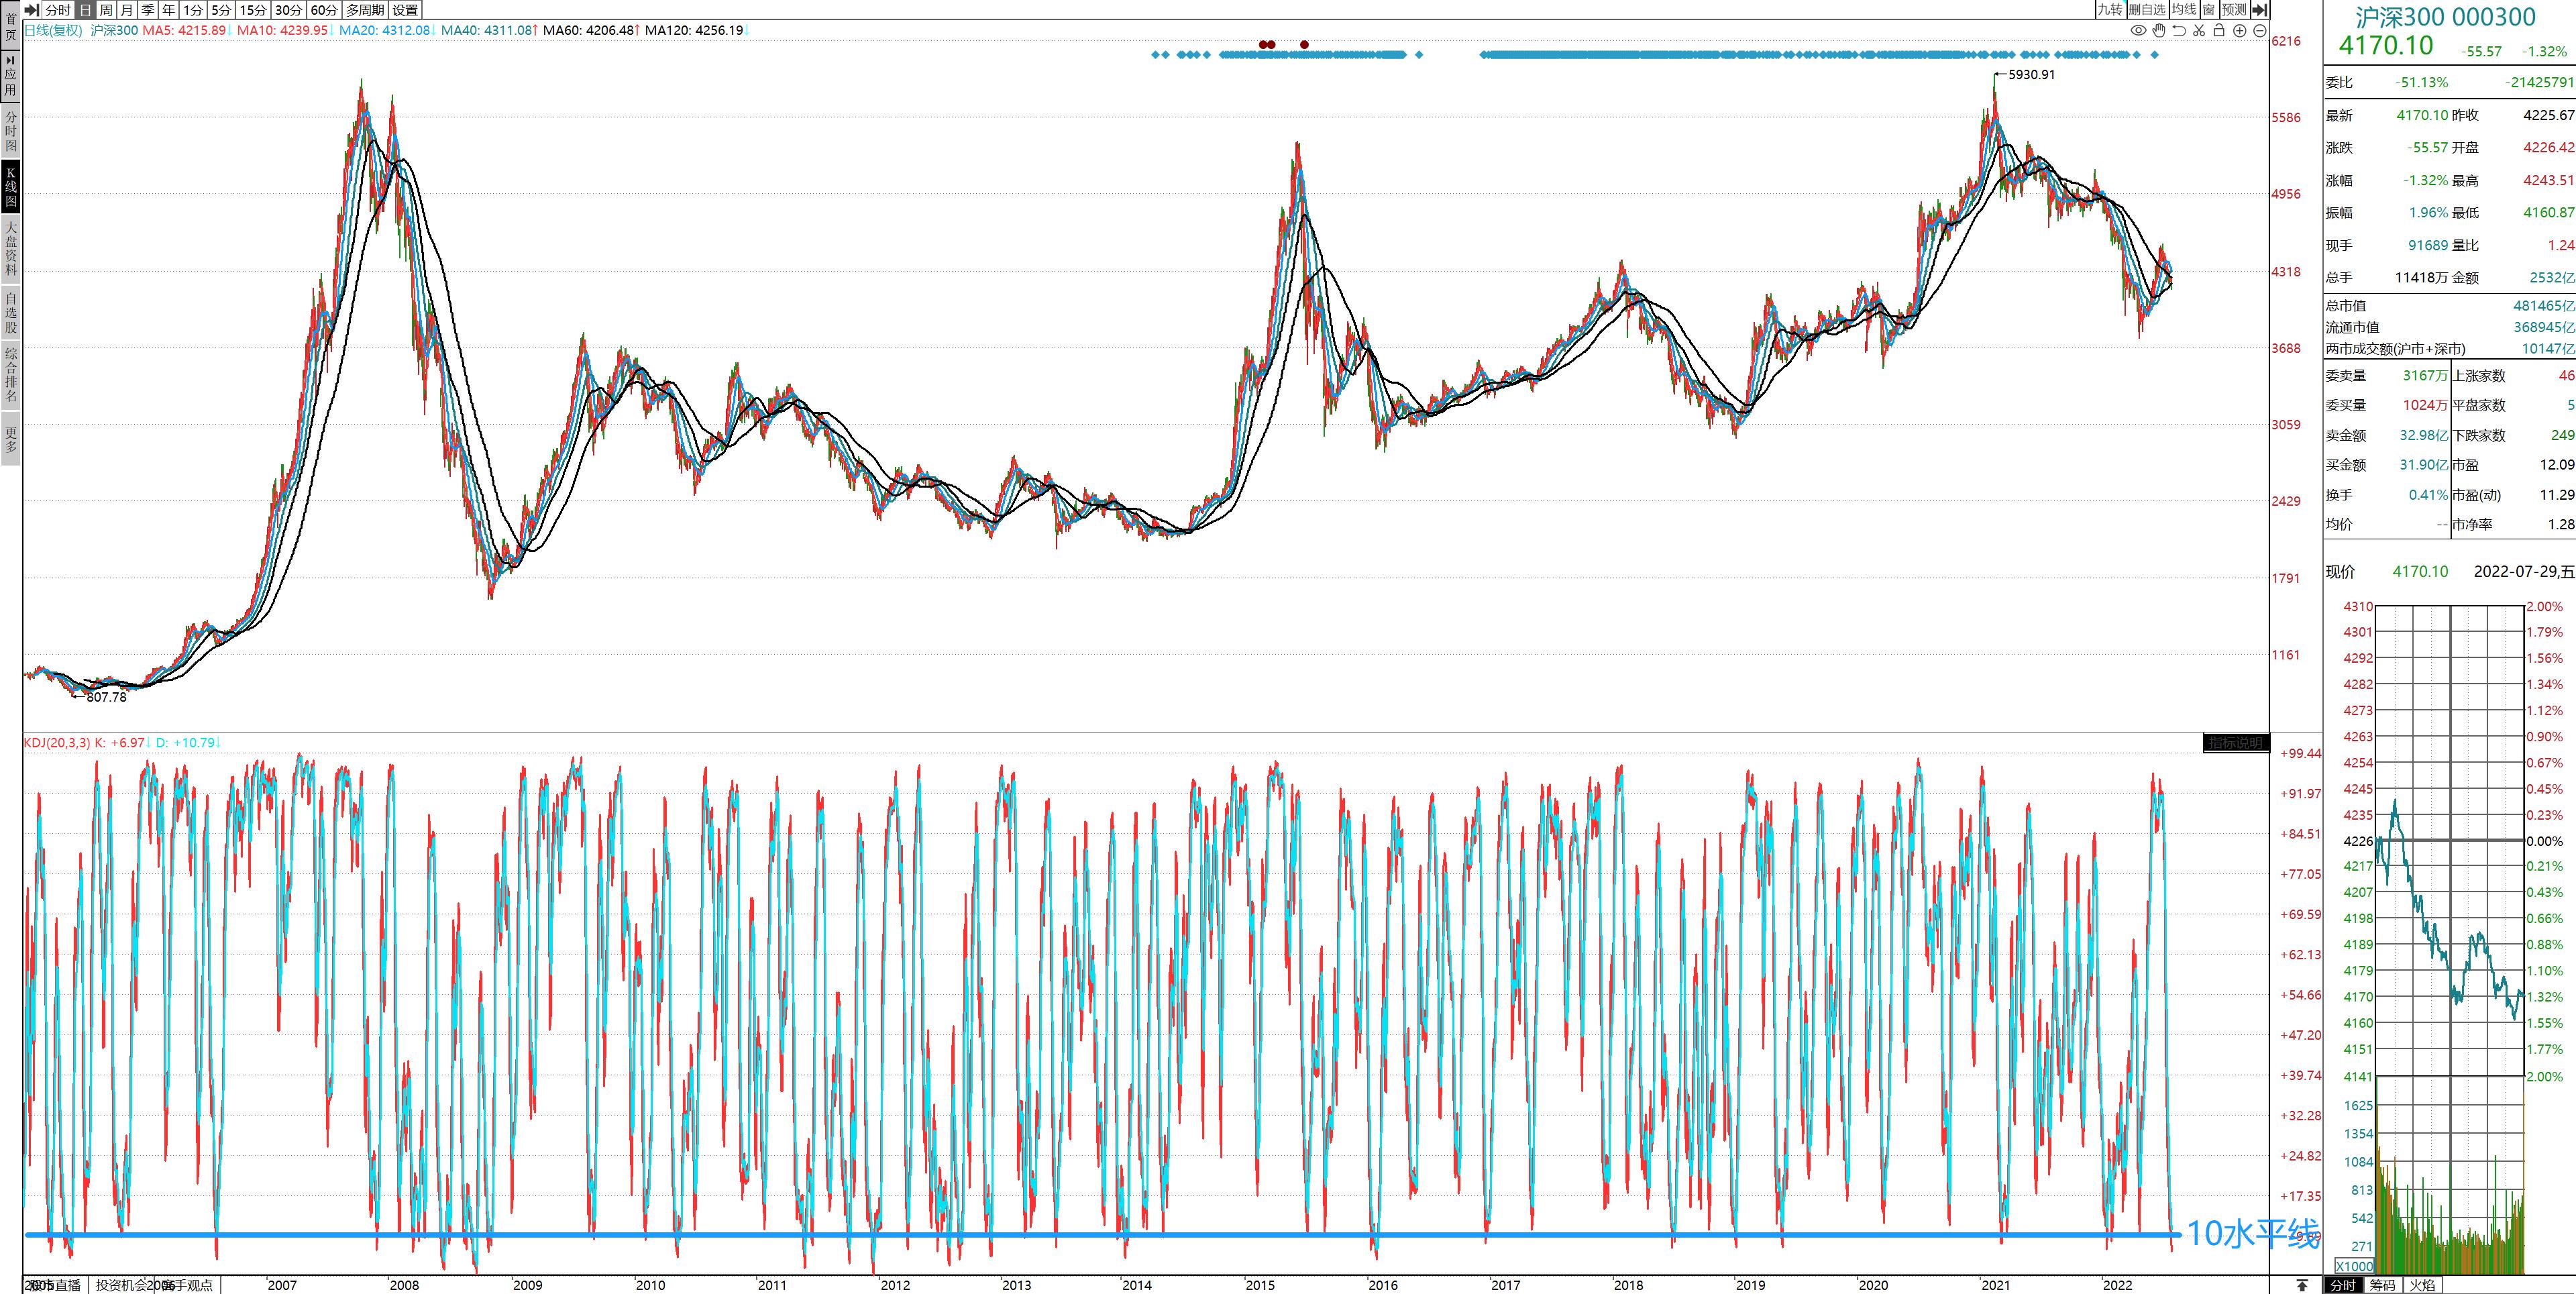Click the X1000 volume scale box

(x=2354, y=1266)
